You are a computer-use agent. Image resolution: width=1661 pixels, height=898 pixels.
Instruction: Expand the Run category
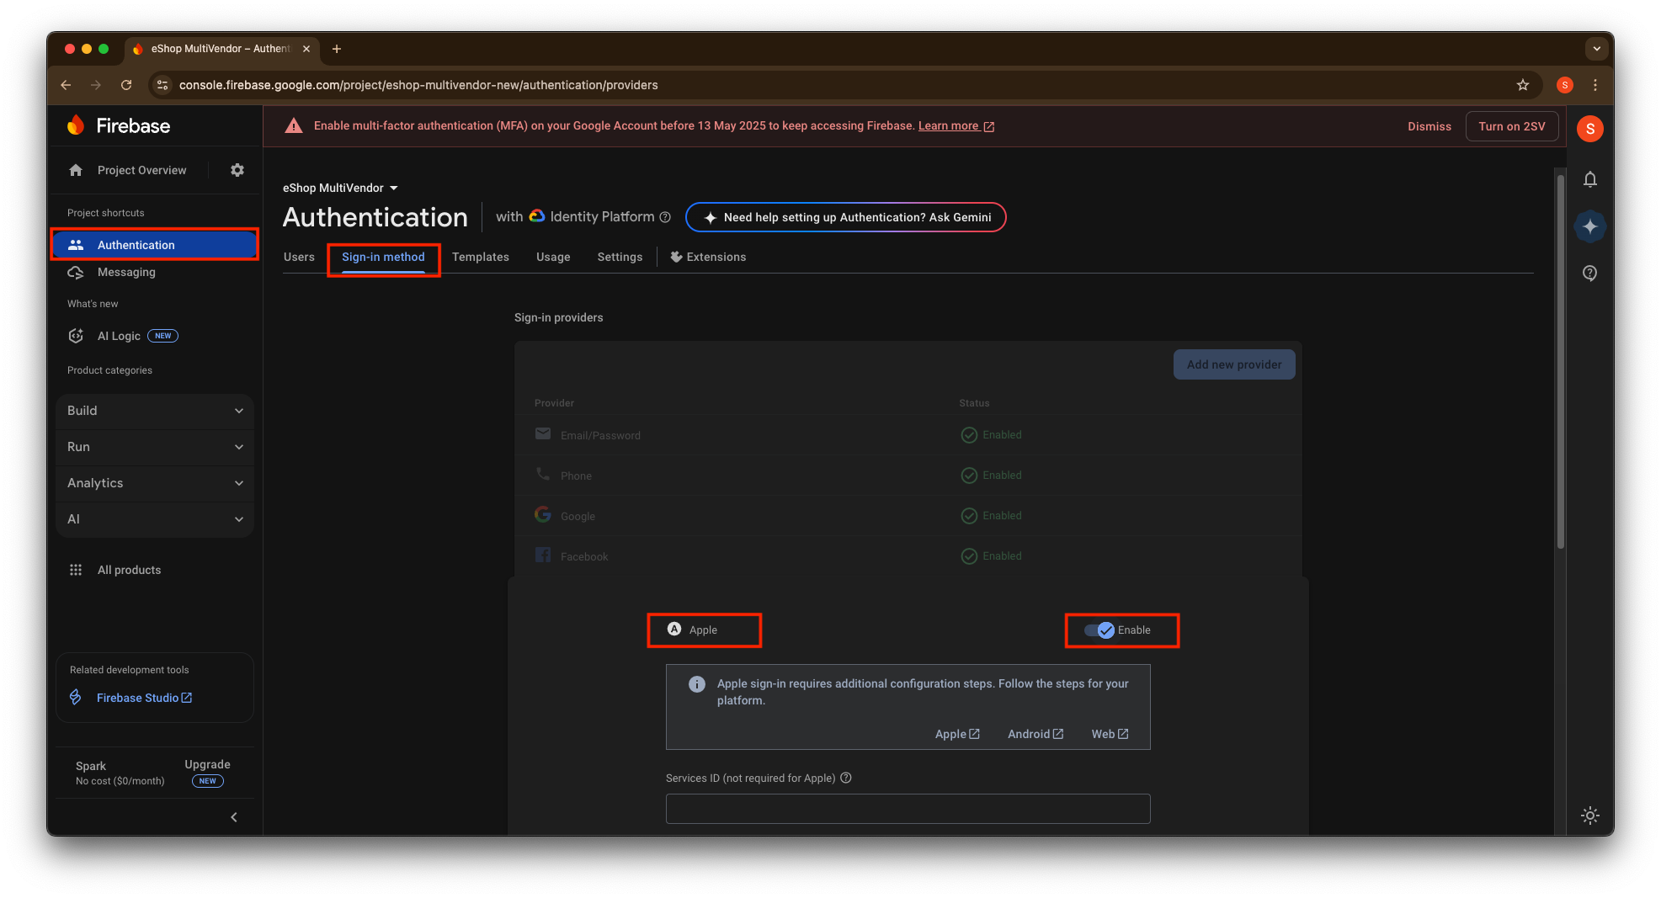pyautogui.click(x=155, y=447)
